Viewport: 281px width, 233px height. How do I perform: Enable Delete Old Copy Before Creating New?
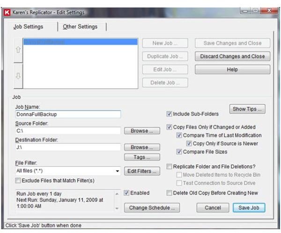pyautogui.click(x=169, y=193)
